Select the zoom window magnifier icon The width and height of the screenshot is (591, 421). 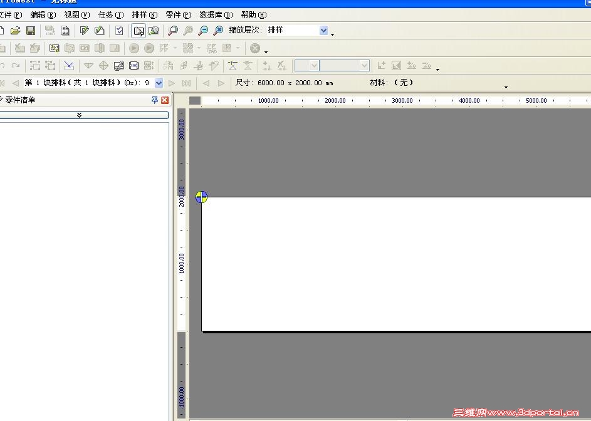(172, 31)
